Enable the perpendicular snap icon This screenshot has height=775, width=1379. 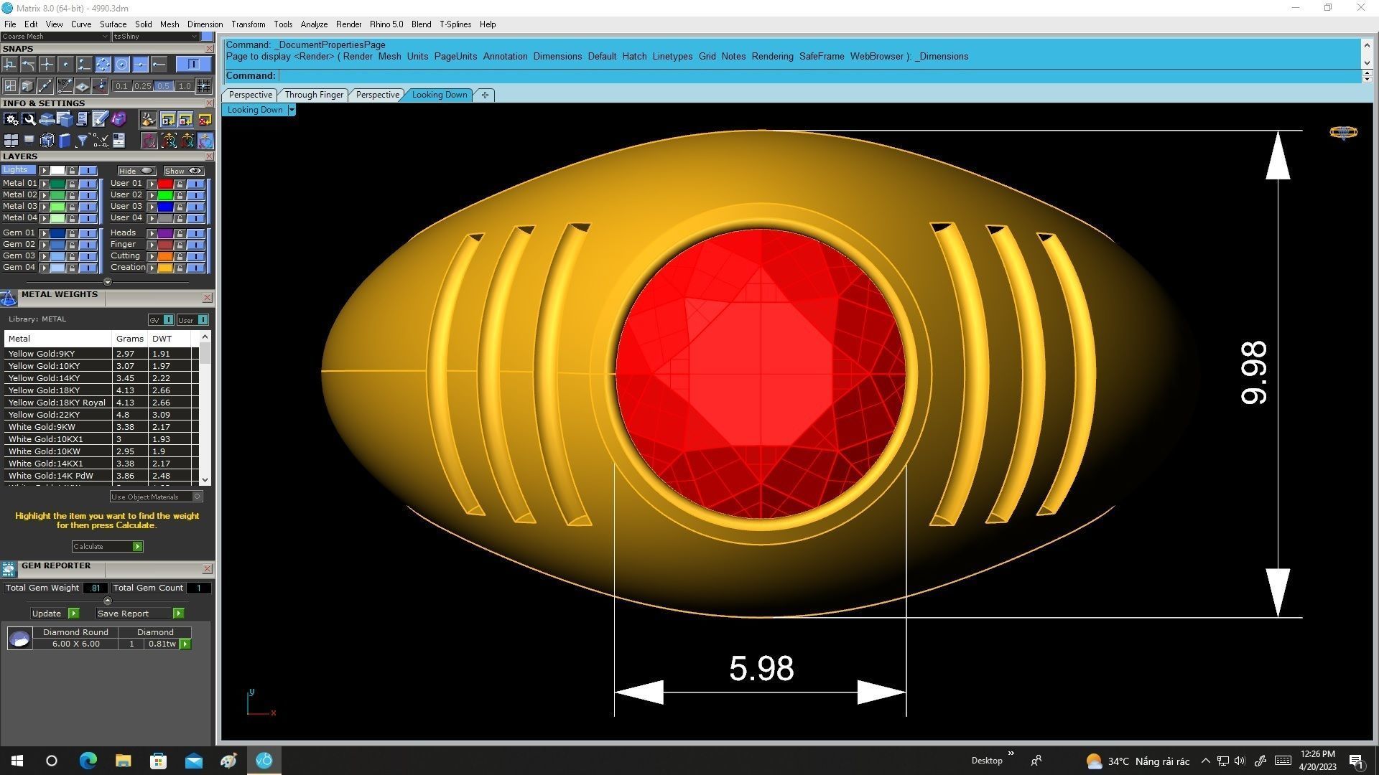(9, 65)
